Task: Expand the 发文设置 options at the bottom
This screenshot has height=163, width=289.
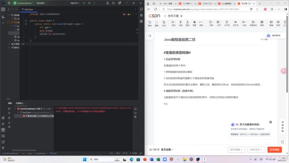Action: pyautogui.click(x=167, y=150)
